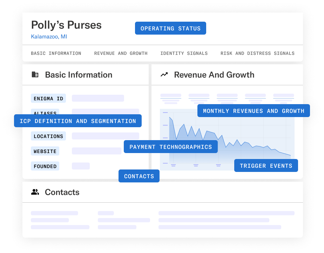Click the Website value placeholder
324x253 pixels.
(96, 151)
